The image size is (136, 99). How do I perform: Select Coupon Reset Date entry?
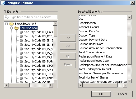(x=91, y=44)
